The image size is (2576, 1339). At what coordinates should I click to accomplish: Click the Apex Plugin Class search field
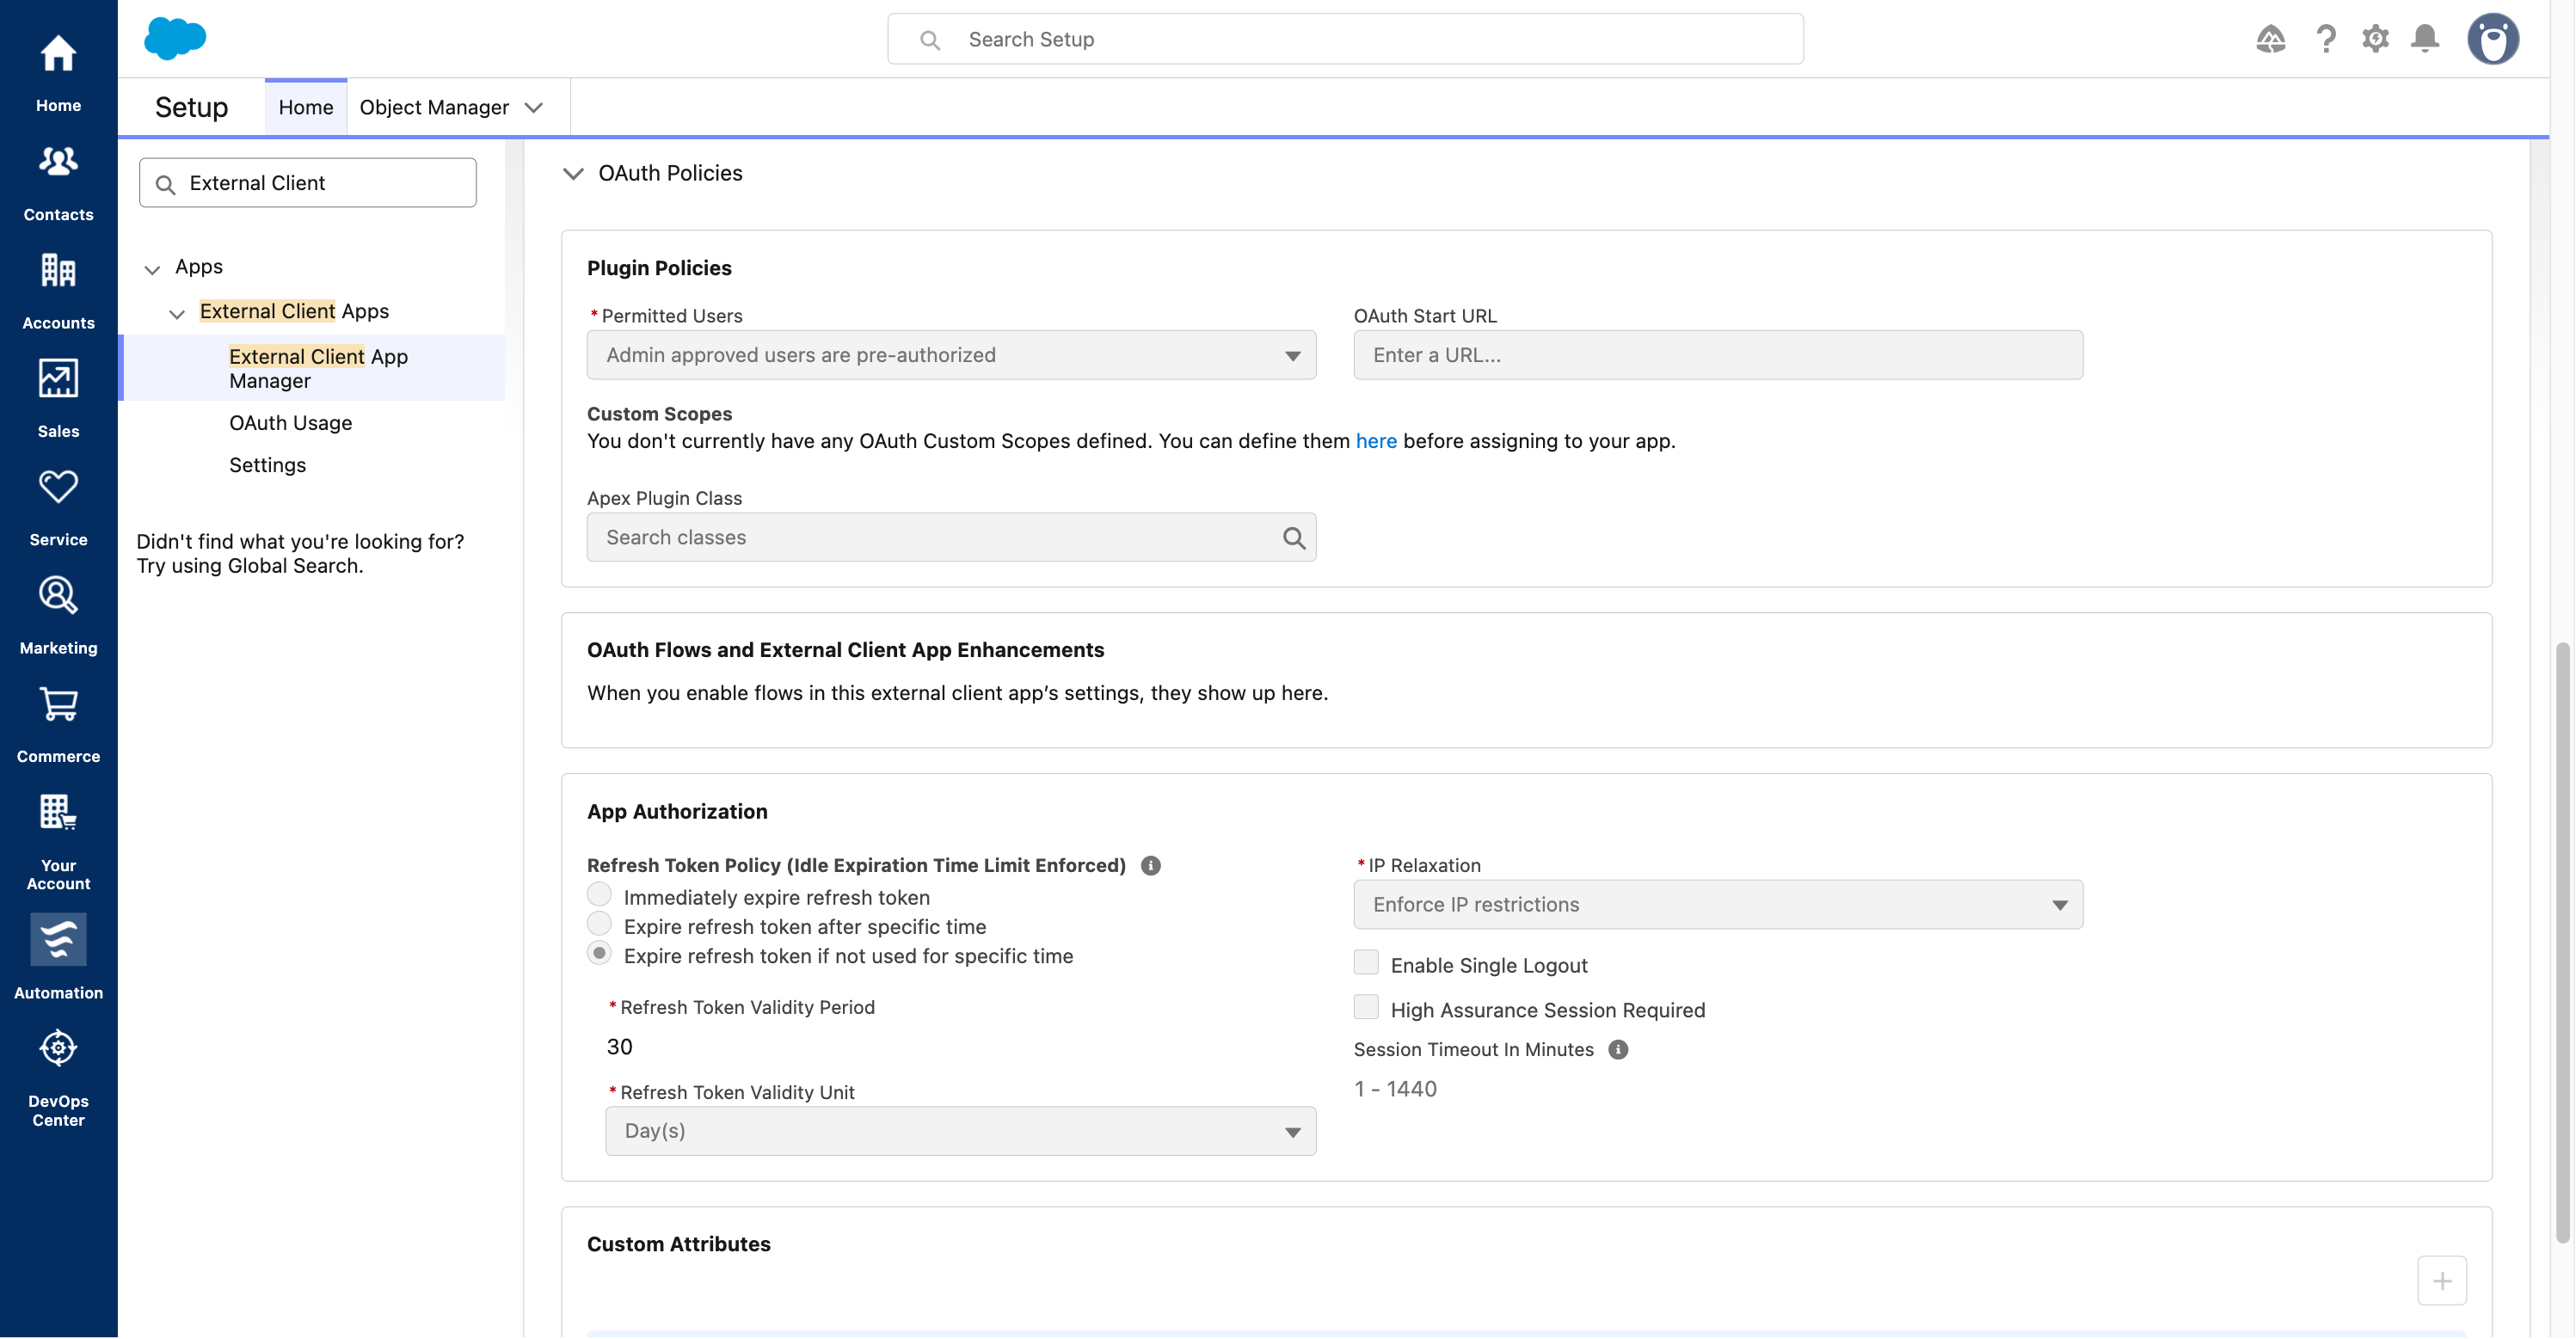click(x=951, y=538)
